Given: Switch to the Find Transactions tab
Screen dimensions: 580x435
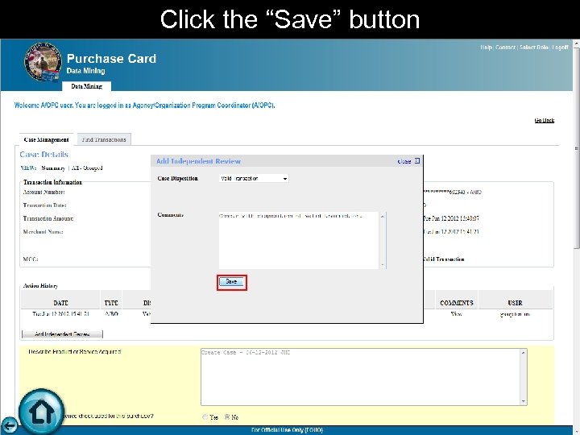Looking at the screenshot, I should coord(104,139).
